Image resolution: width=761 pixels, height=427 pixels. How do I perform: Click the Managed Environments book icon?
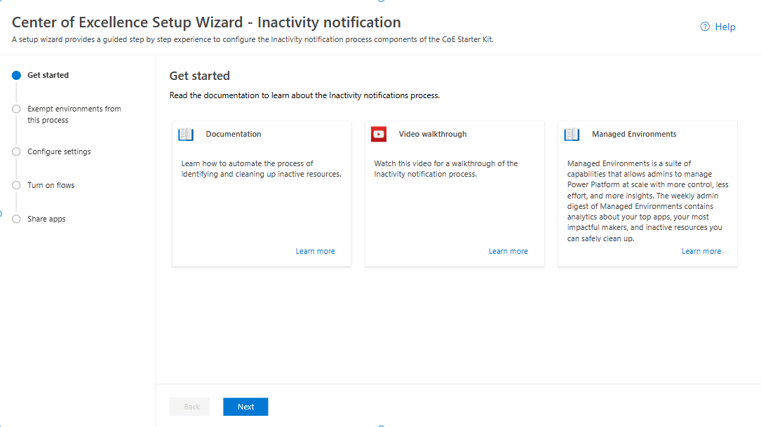pos(572,135)
